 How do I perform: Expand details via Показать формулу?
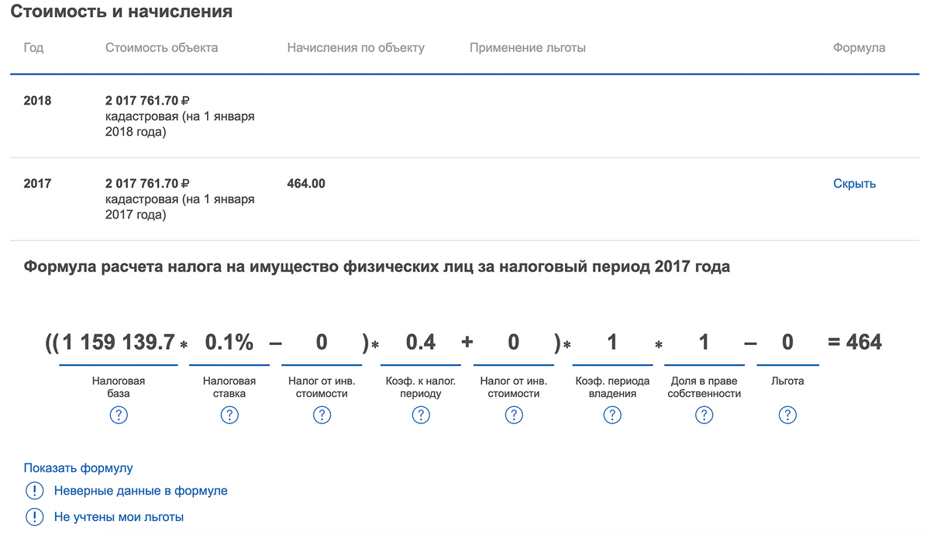pos(78,468)
